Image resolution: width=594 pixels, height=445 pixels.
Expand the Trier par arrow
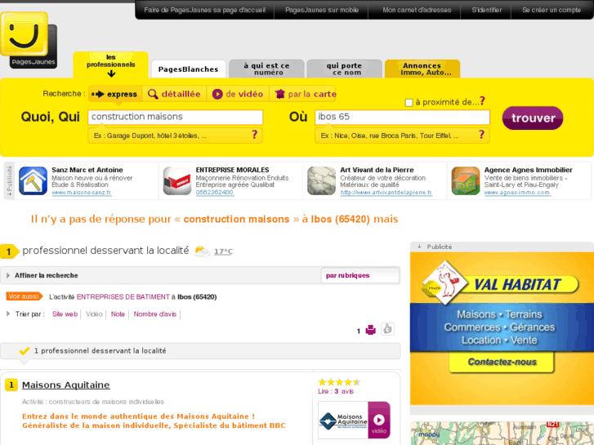click(8, 314)
